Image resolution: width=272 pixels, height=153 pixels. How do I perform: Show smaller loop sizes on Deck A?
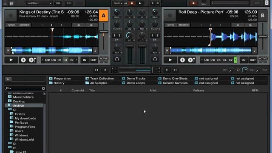pos(43,60)
